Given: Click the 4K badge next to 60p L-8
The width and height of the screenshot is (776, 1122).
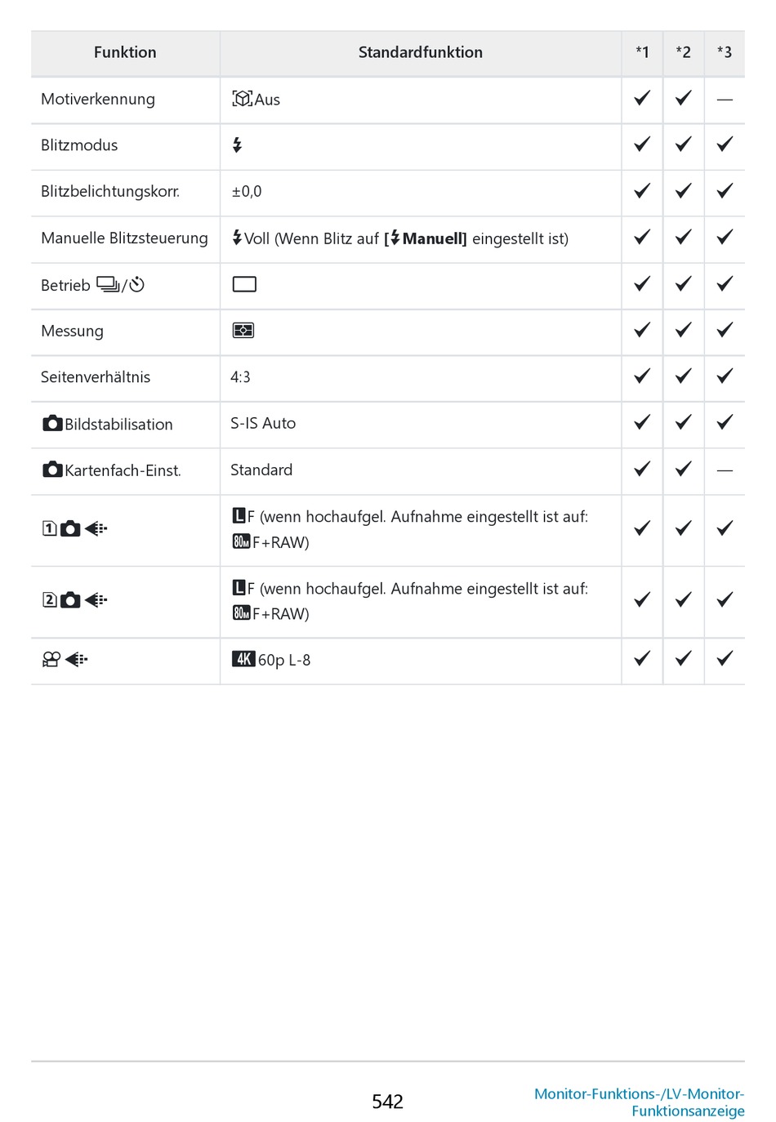Looking at the screenshot, I should point(243,659).
